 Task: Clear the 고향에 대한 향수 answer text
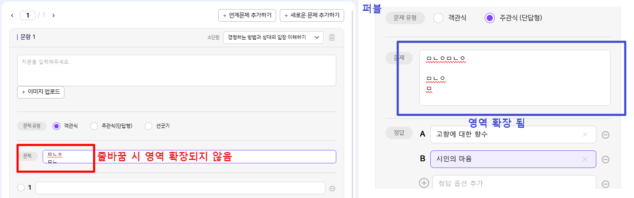pyautogui.click(x=585, y=135)
